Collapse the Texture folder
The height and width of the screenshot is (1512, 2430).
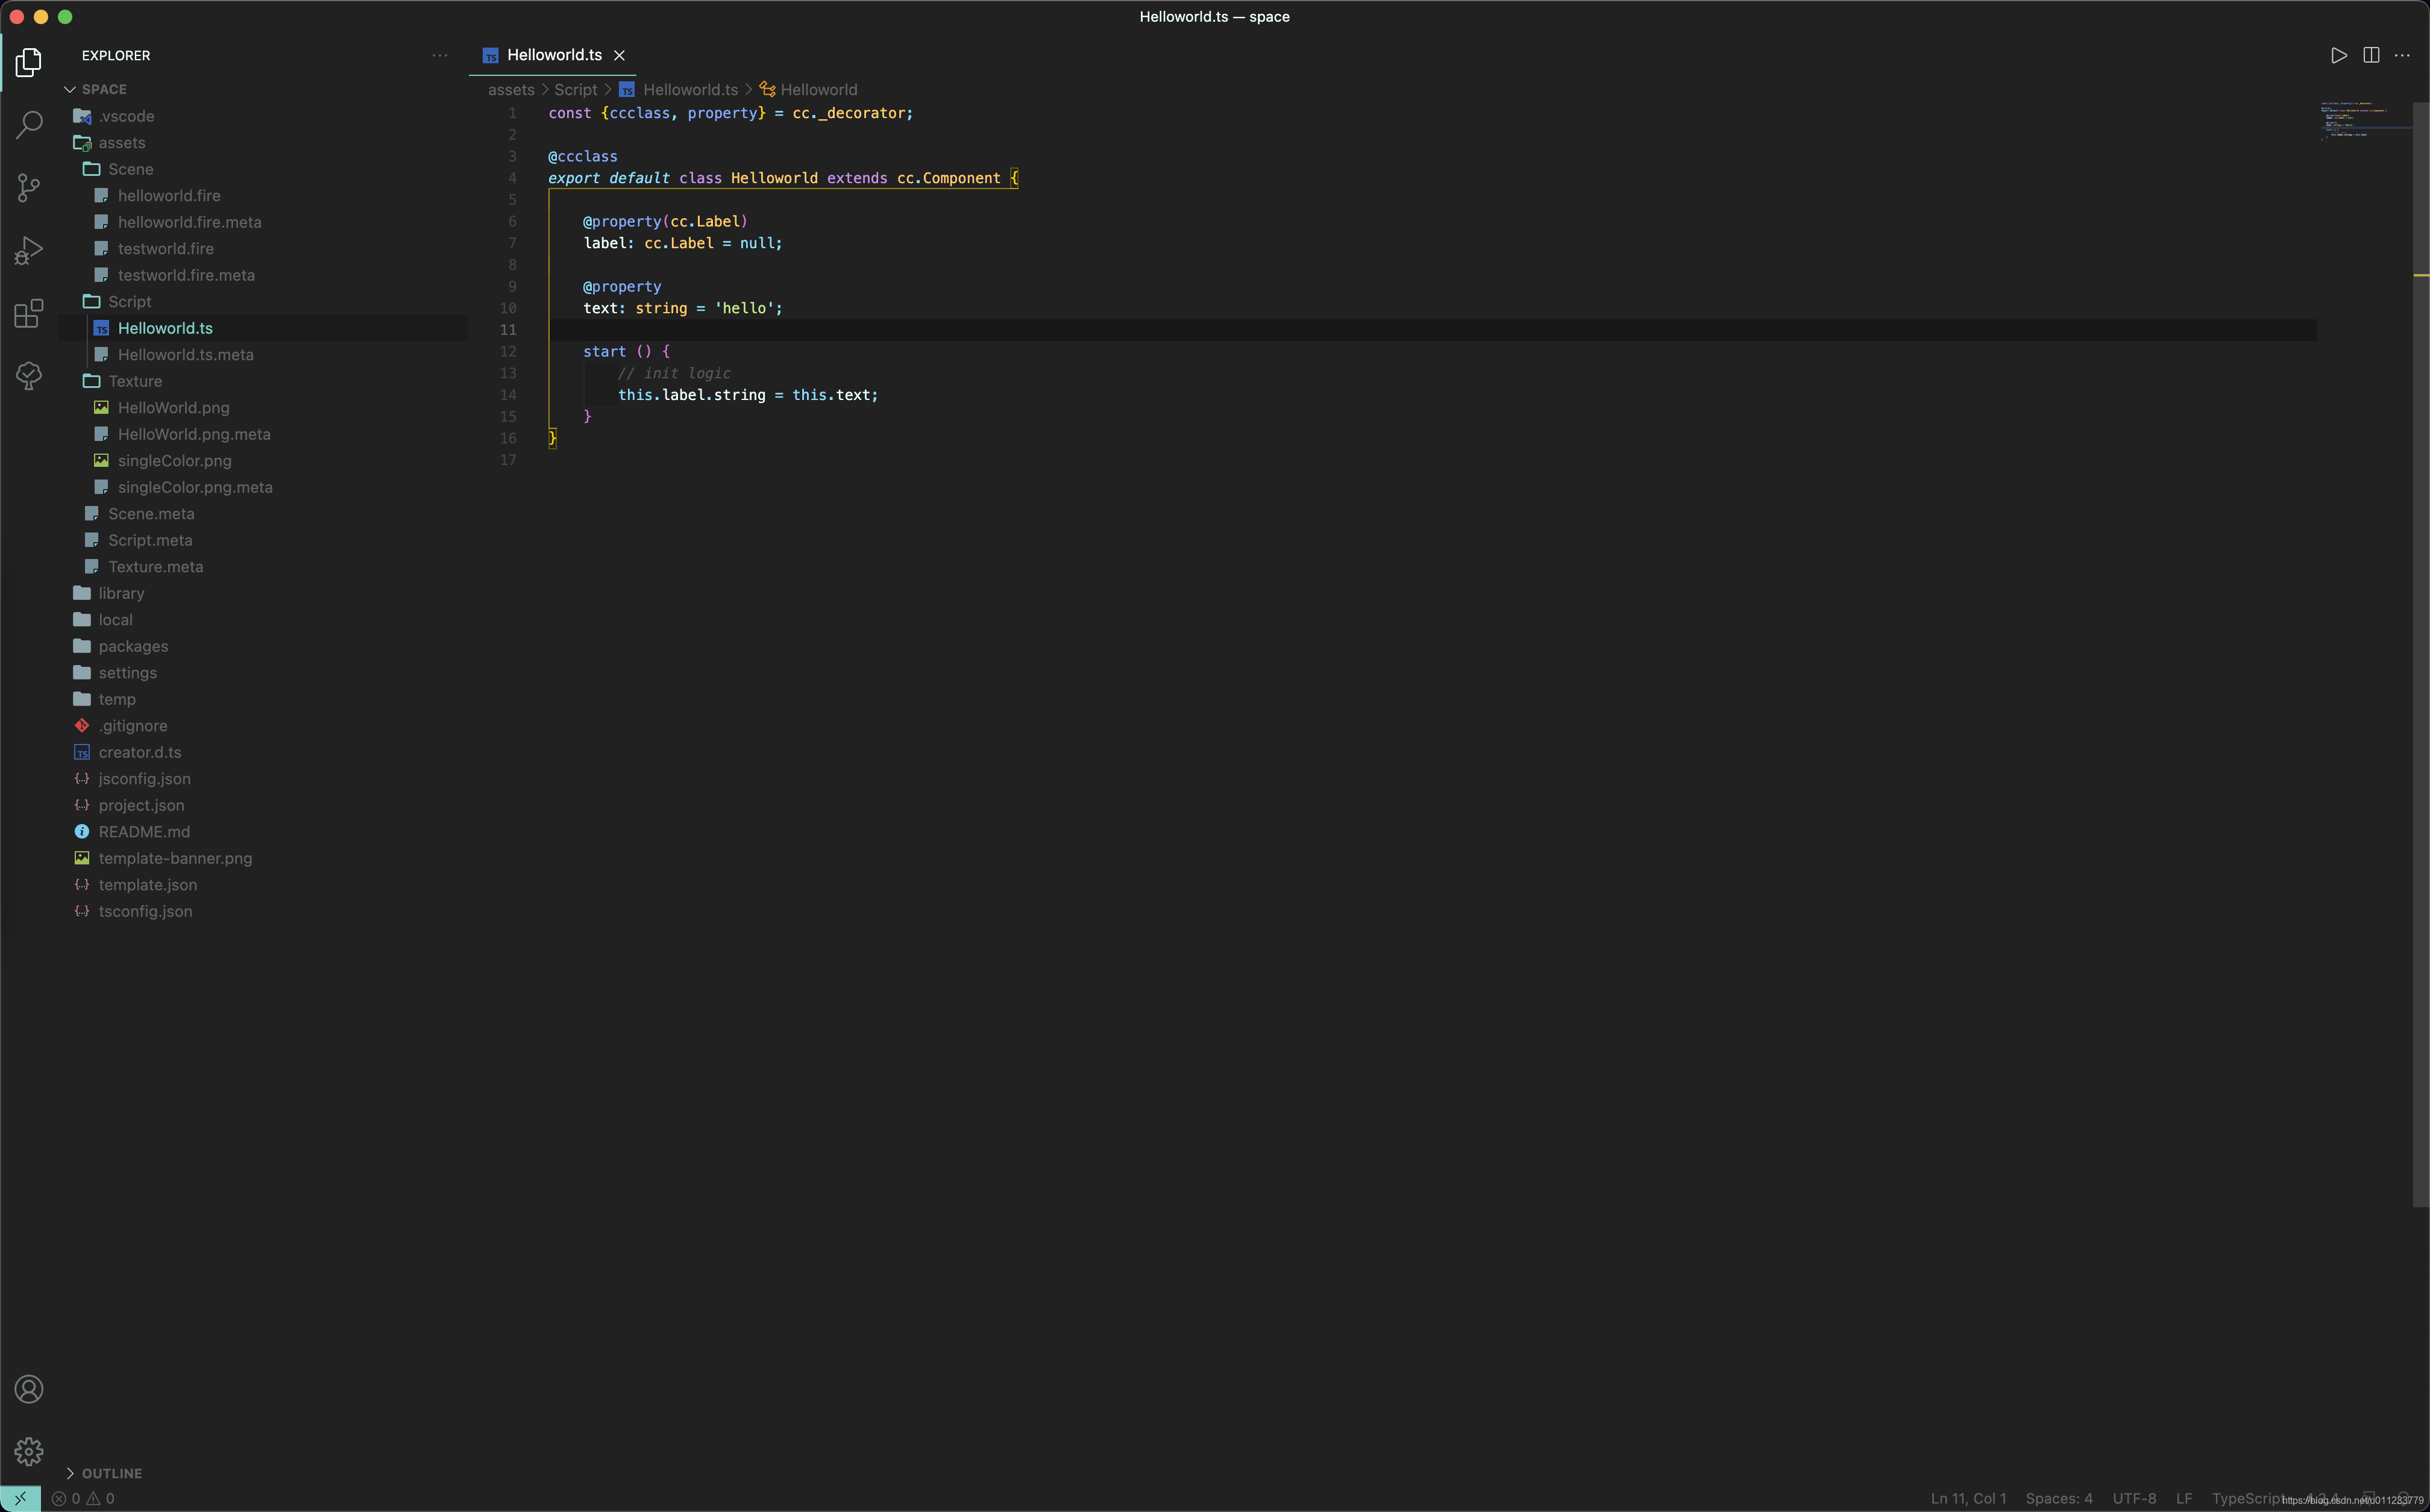pyautogui.click(x=134, y=381)
